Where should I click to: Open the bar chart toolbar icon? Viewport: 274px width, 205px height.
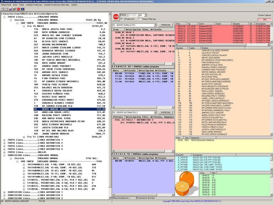click(x=10, y=9)
